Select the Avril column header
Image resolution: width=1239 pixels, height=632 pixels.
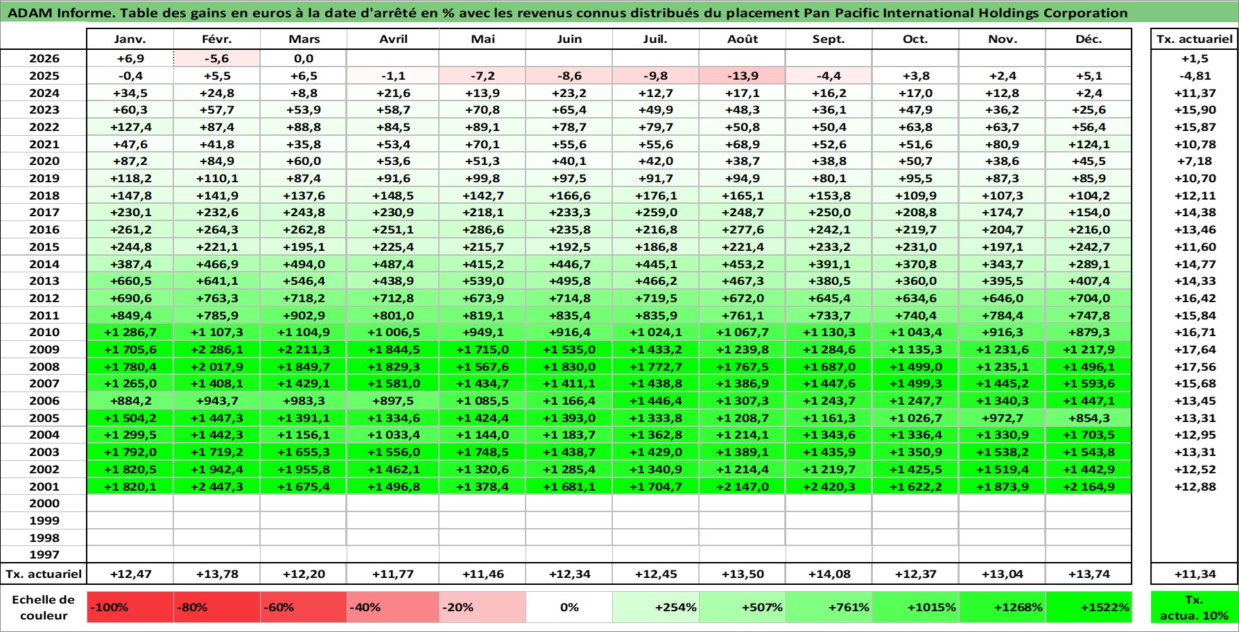click(393, 39)
